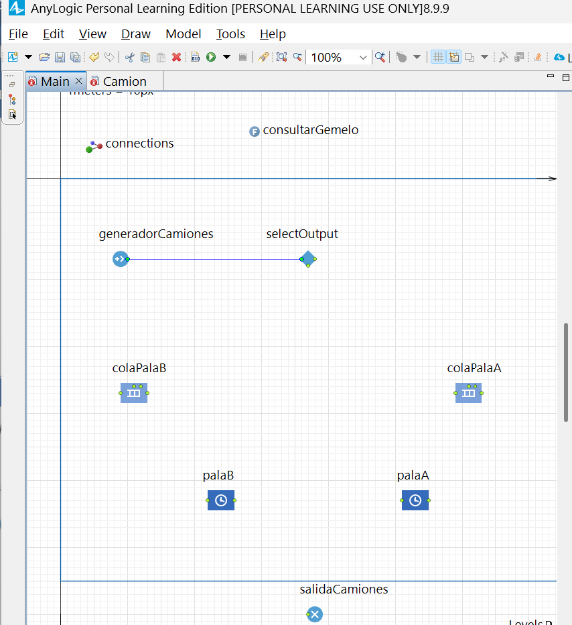Click the vertical scrollbar thumb of the editor
The image size is (572, 625).
[566, 372]
